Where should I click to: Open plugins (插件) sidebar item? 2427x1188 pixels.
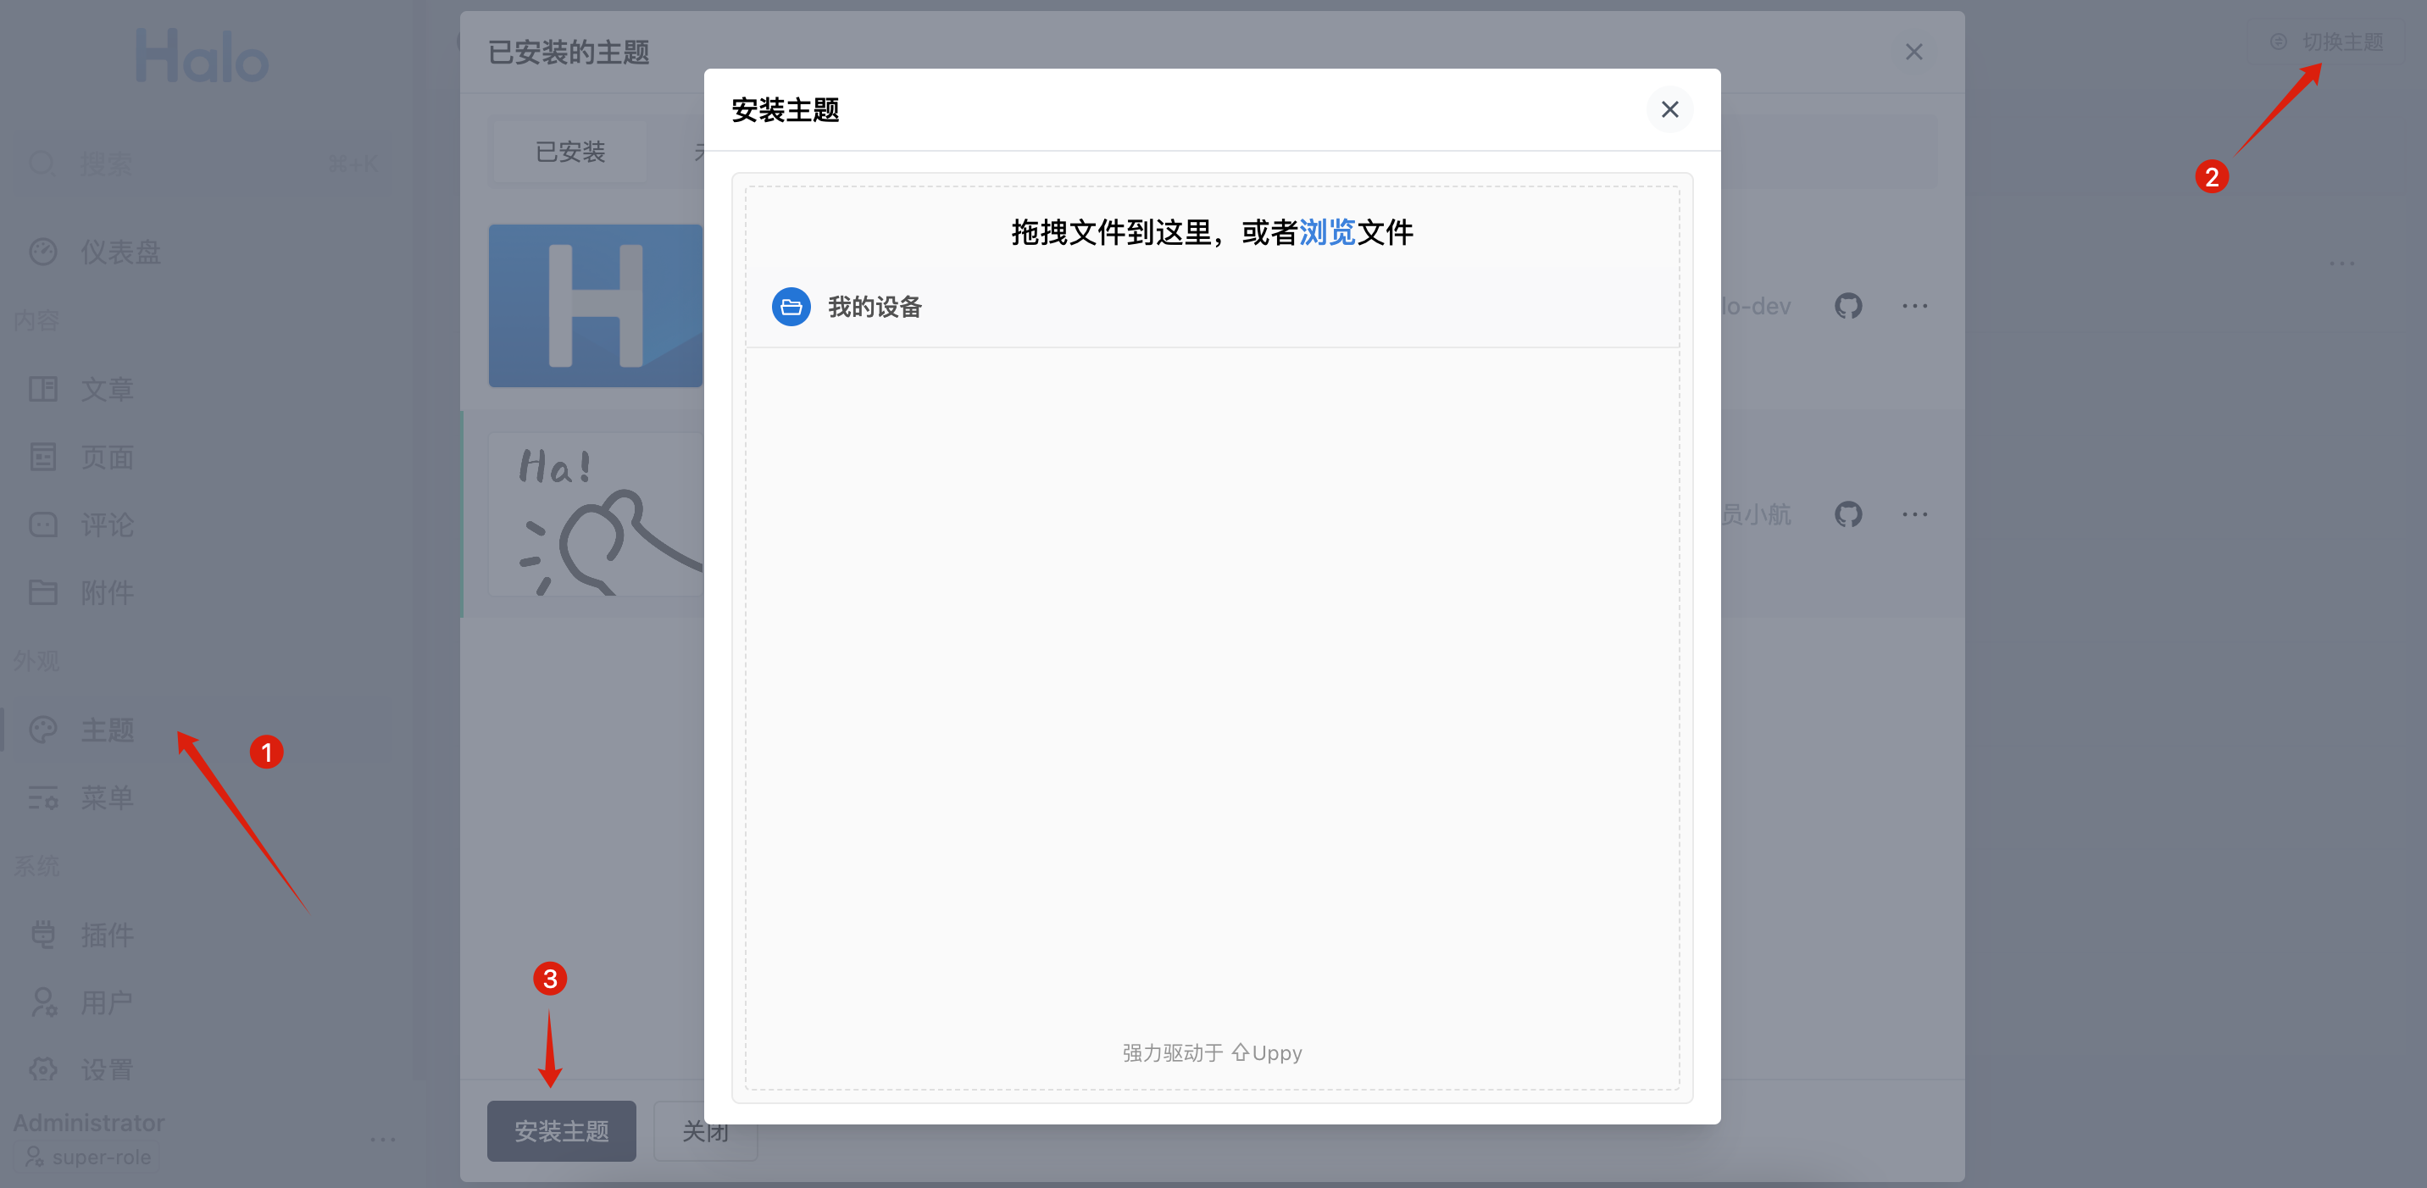[107, 935]
